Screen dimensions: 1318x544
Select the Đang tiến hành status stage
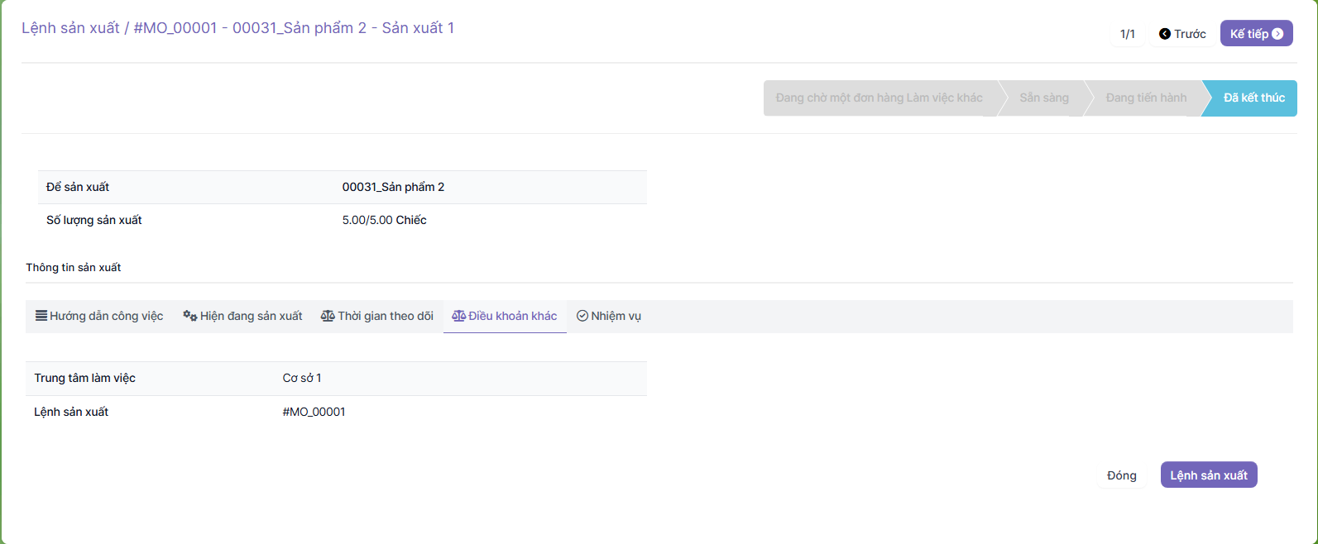tap(1146, 98)
